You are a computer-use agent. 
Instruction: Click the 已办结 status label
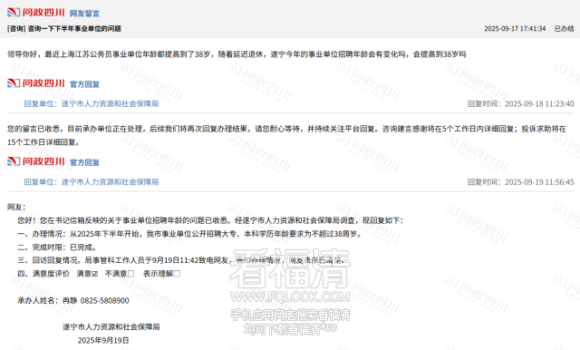tap(564, 28)
